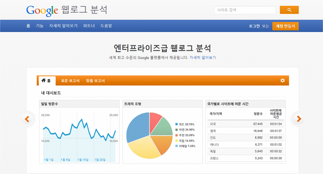Focus the 사이트 검색 input field
Image resolution: width=323 pixels, height=174 pixels.
click(245, 10)
